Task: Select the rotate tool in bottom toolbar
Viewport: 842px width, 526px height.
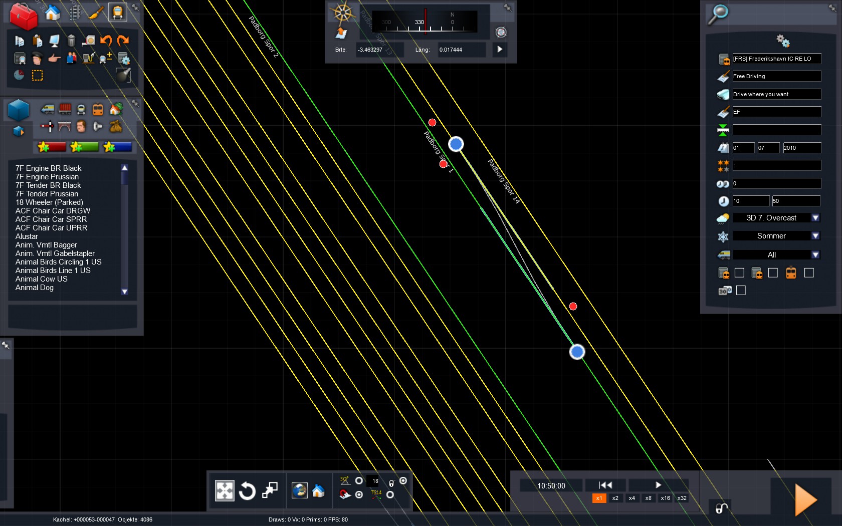Action: coord(247,491)
